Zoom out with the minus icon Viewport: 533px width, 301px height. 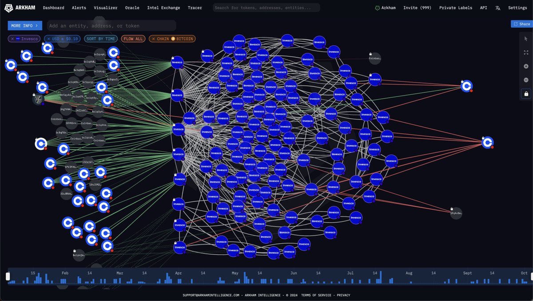tap(526, 80)
